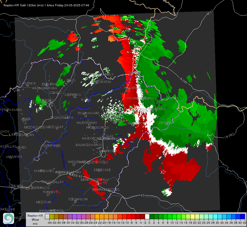Click the A-265 road label
This screenshot has width=247, height=227.
point(183,81)
